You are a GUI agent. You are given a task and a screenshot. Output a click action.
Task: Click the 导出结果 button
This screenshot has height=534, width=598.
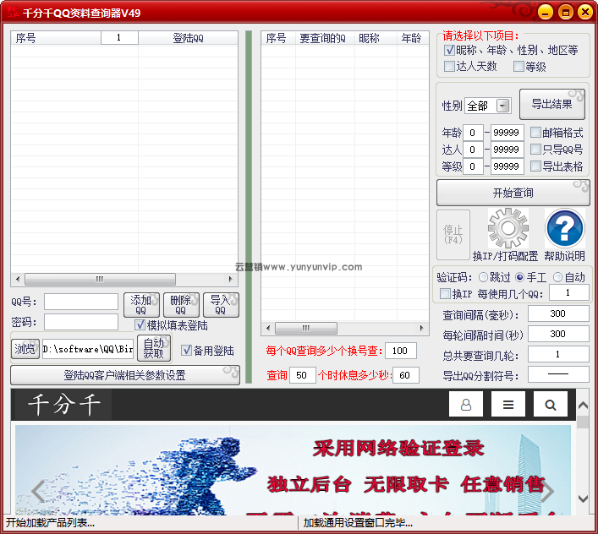click(551, 105)
